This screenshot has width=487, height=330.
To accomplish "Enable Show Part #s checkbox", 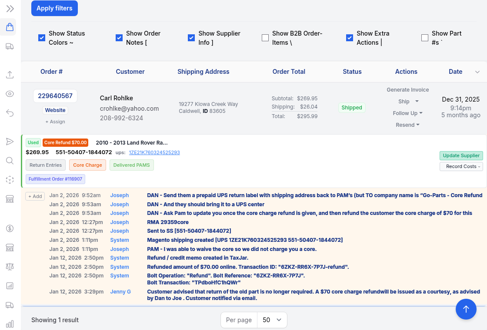I will click(424, 38).
